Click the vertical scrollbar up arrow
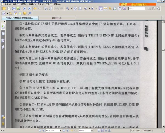 click(x=163, y=22)
